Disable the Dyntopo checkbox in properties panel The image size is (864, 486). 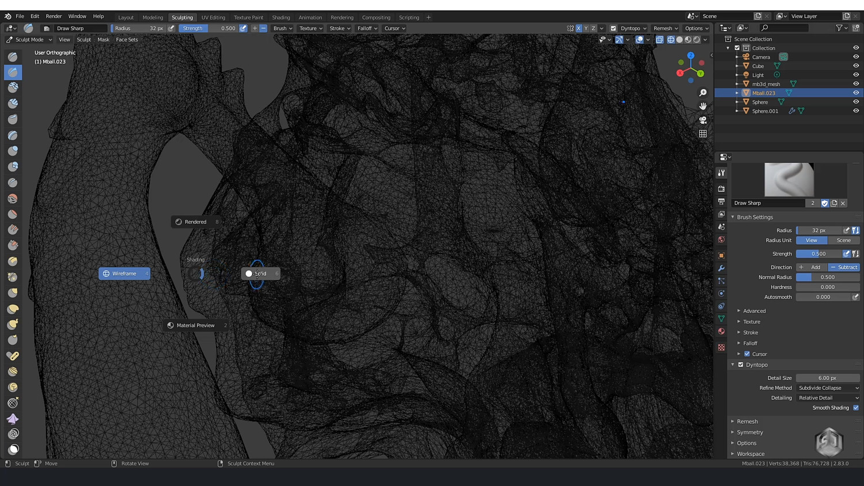(741, 364)
